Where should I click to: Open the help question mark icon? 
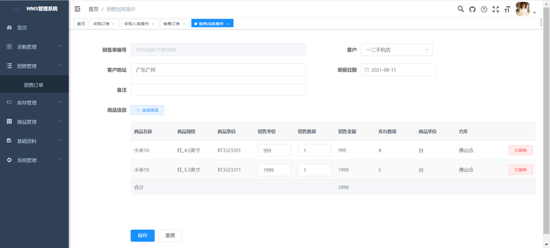pos(484,10)
